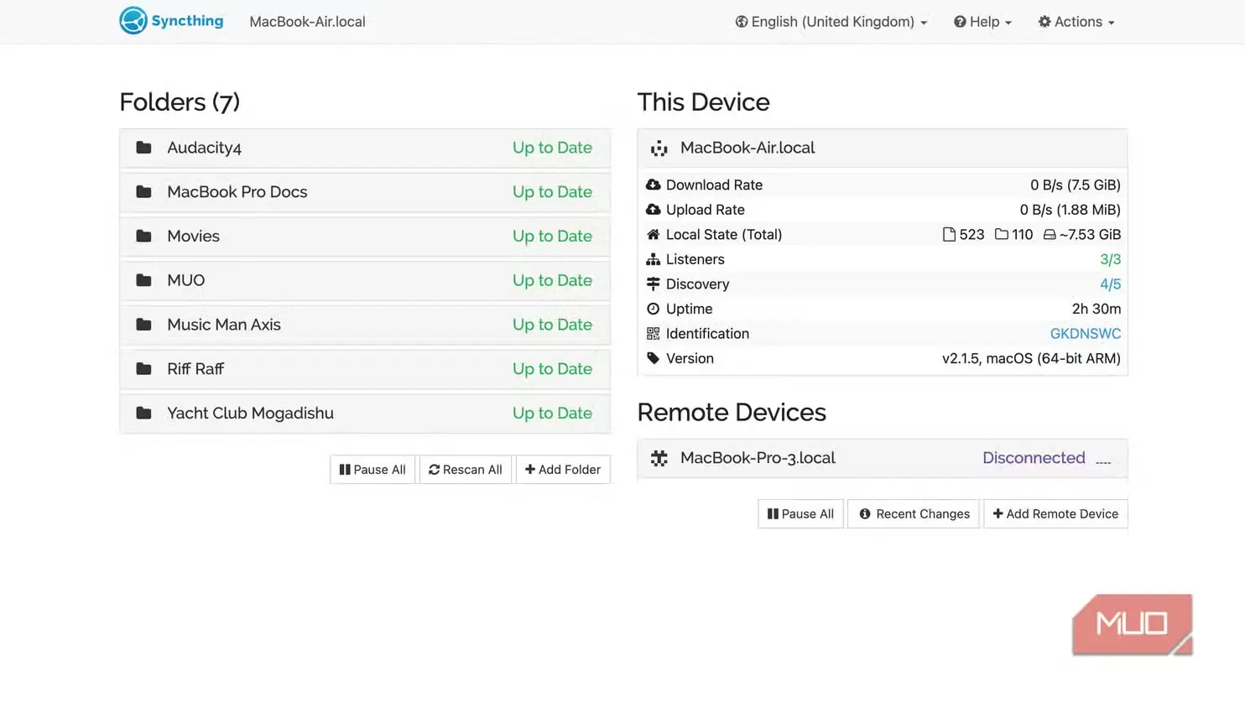Image resolution: width=1245 pixels, height=708 pixels.
Task: Open the Actions dropdown menu
Action: [x=1076, y=22]
